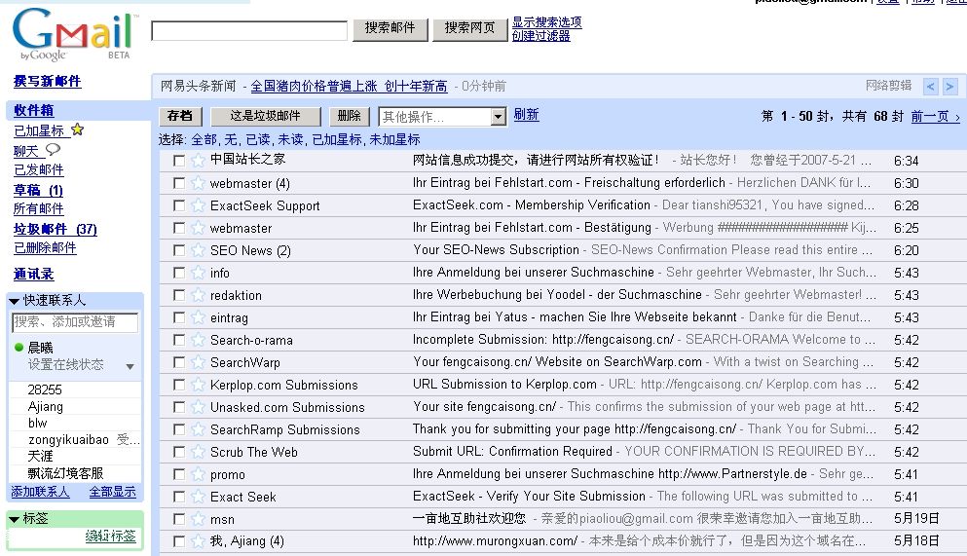Image resolution: width=967 pixels, height=556 pixels.
Task: Click the 编辑标签 edit labels link
Action: (x=110, y=537)
